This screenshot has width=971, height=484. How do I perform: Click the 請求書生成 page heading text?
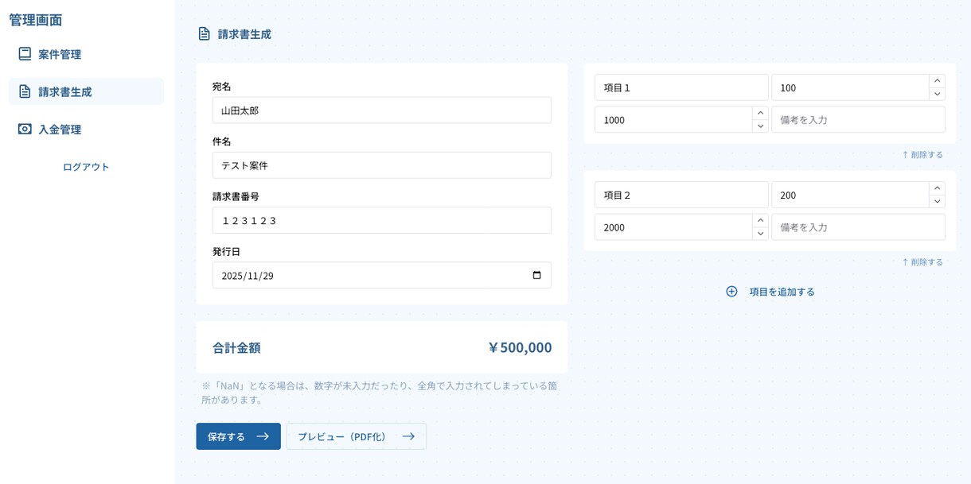pos(244,34)
